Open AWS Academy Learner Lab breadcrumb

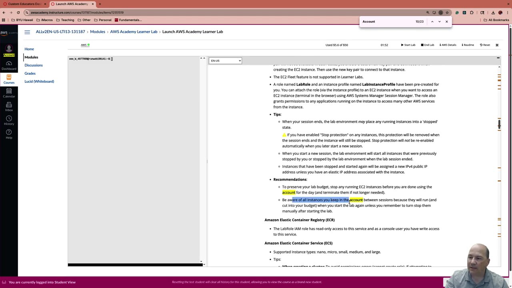click(134, 32)
